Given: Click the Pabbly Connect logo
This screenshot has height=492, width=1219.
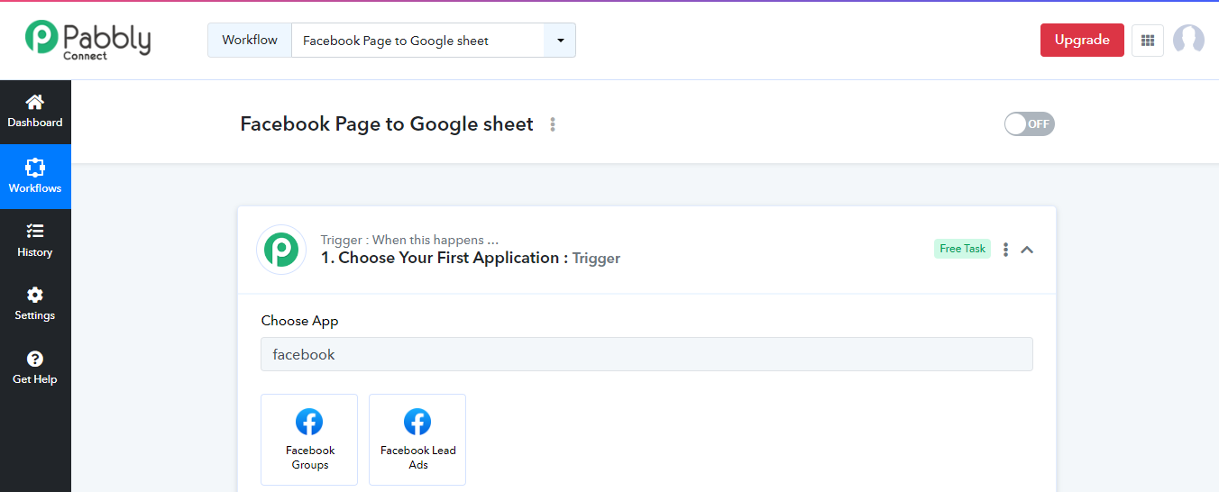Looking at the screenshot, I should [87, 40].
